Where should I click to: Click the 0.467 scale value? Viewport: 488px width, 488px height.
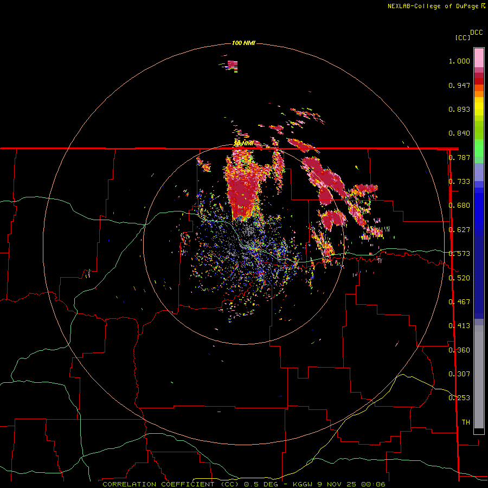pyautogui.click(x=459, y=302)
